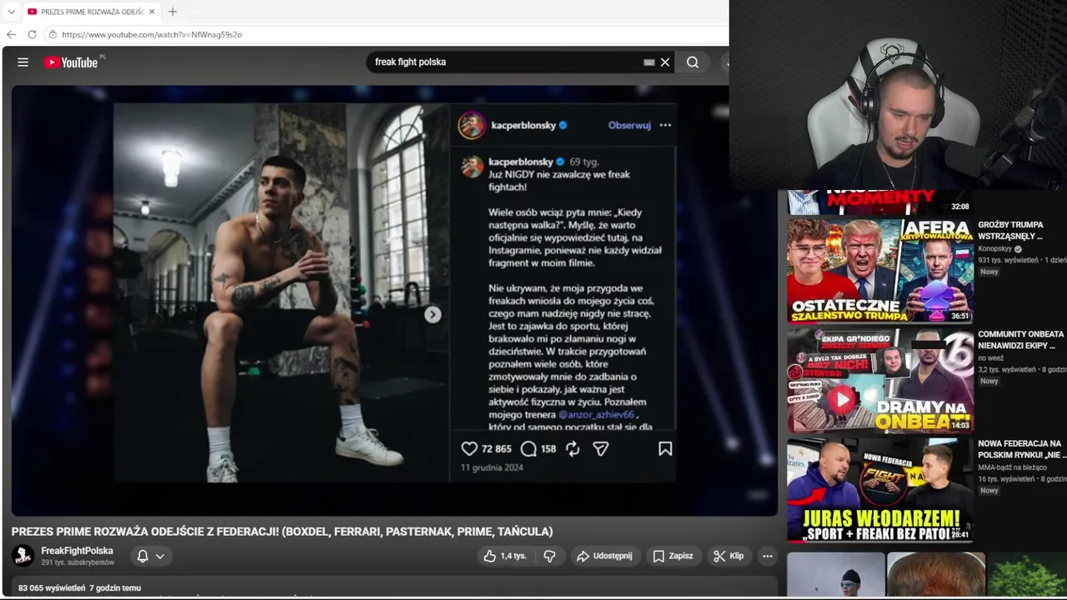This screenshot has width=1067, height=600.
Task: Click the 72 865 likes count
Action: coord(497,448)
